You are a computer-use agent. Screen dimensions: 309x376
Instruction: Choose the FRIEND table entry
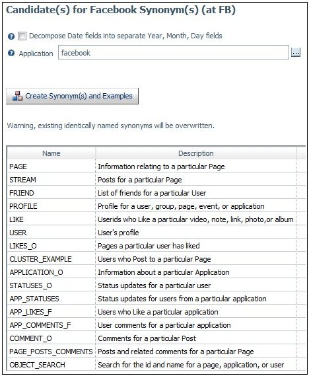(x=156, y=193)
